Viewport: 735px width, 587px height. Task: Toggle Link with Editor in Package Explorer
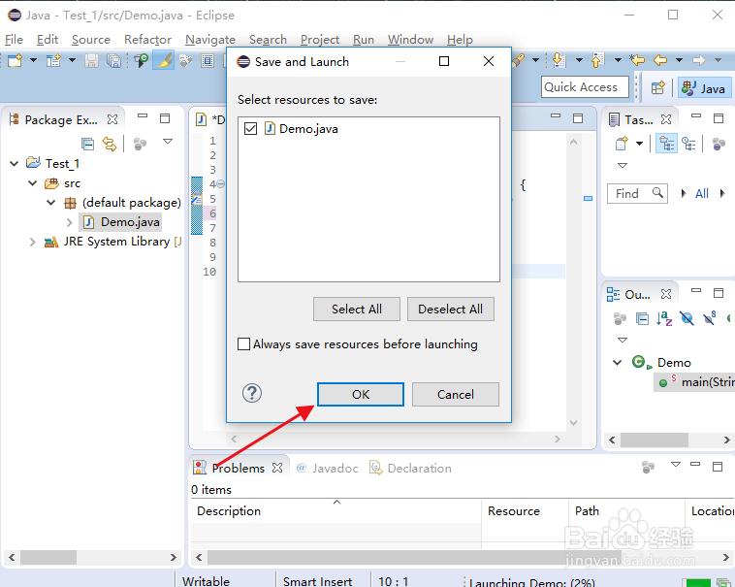click(110, 144)
